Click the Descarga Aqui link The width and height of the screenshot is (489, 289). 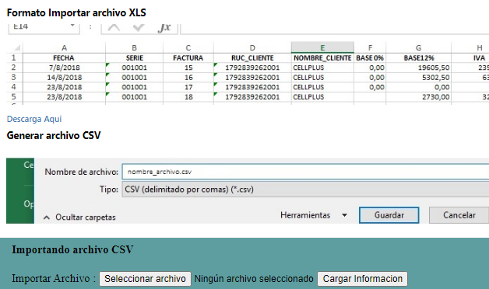34,119
